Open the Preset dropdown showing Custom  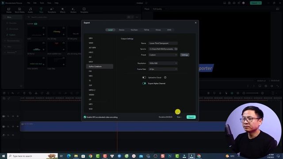163,55
